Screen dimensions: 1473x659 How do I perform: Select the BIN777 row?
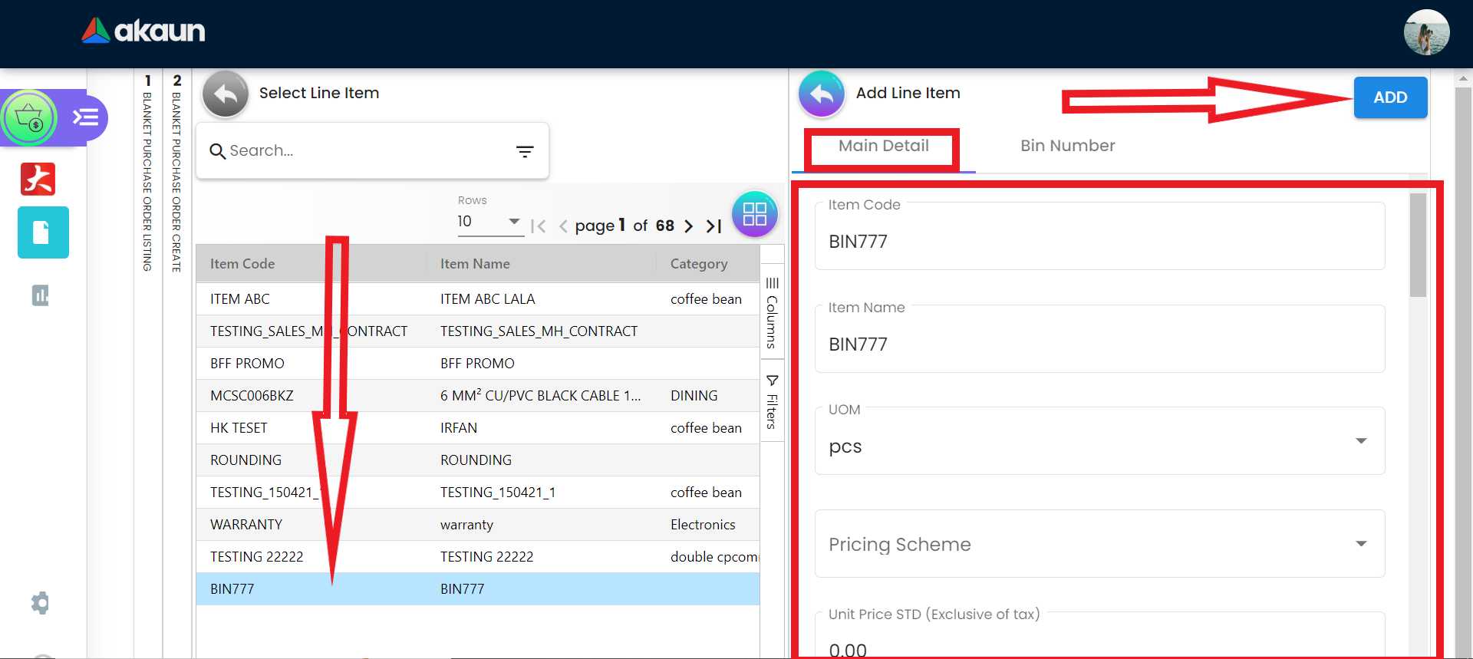point(477,589)
